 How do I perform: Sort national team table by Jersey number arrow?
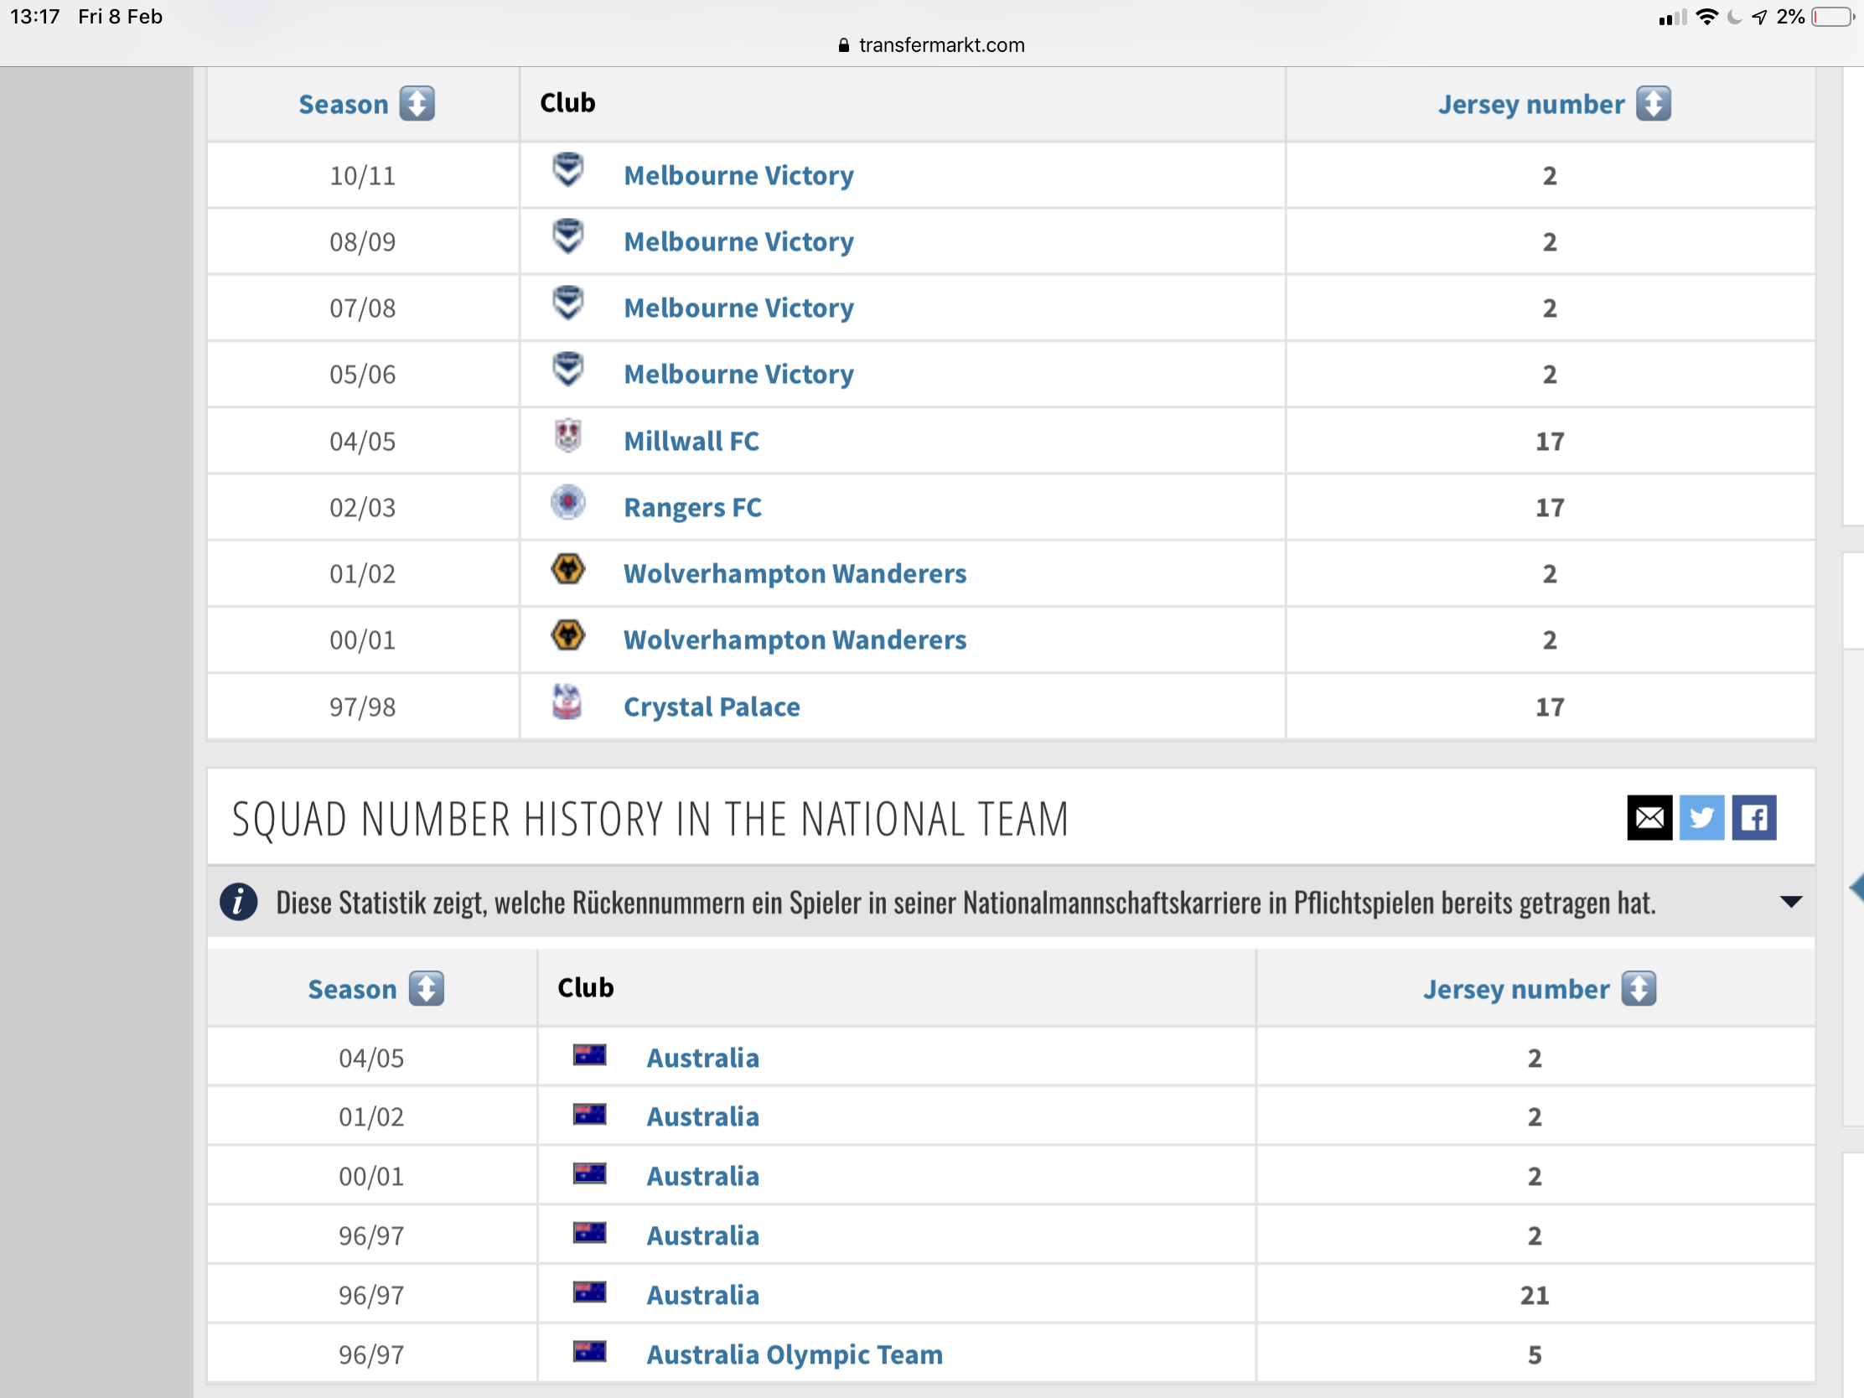(x=1639, y=988)
